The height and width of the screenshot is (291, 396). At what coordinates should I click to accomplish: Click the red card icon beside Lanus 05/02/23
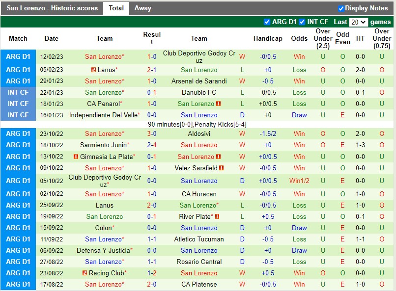(x=93, y=70)
